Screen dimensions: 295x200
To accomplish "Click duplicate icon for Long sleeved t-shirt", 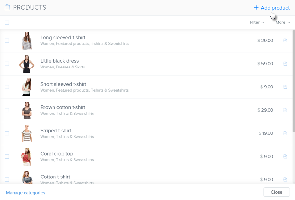I will pyautogui.click(x=285, y=41).
